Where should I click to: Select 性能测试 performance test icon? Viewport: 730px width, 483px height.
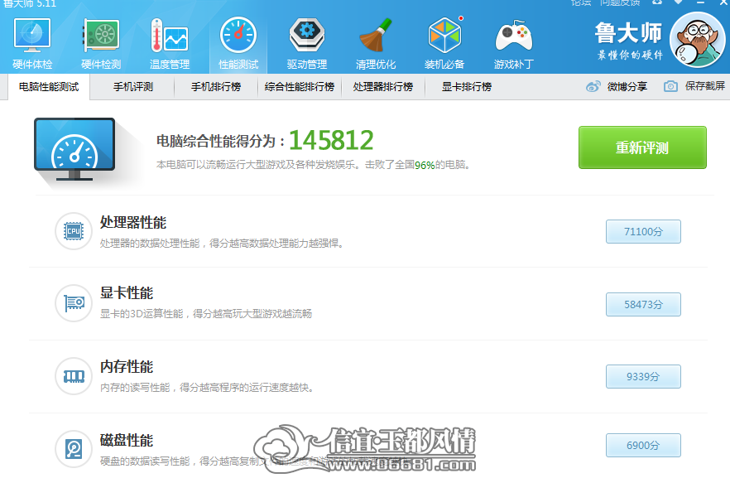238,35
